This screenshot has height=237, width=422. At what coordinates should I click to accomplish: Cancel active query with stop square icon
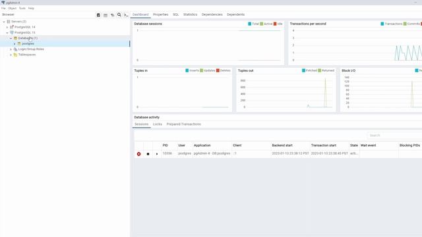(x=148, y=154)
